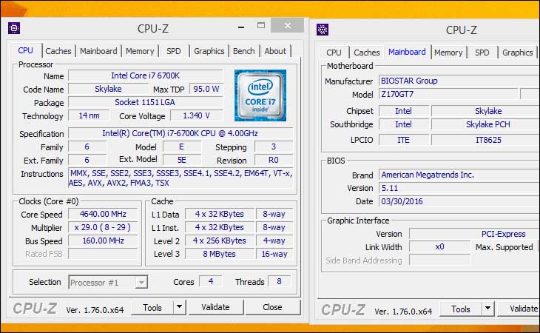Click the Threads count value '8'
The image size is (540, 333).
[279, 281]
